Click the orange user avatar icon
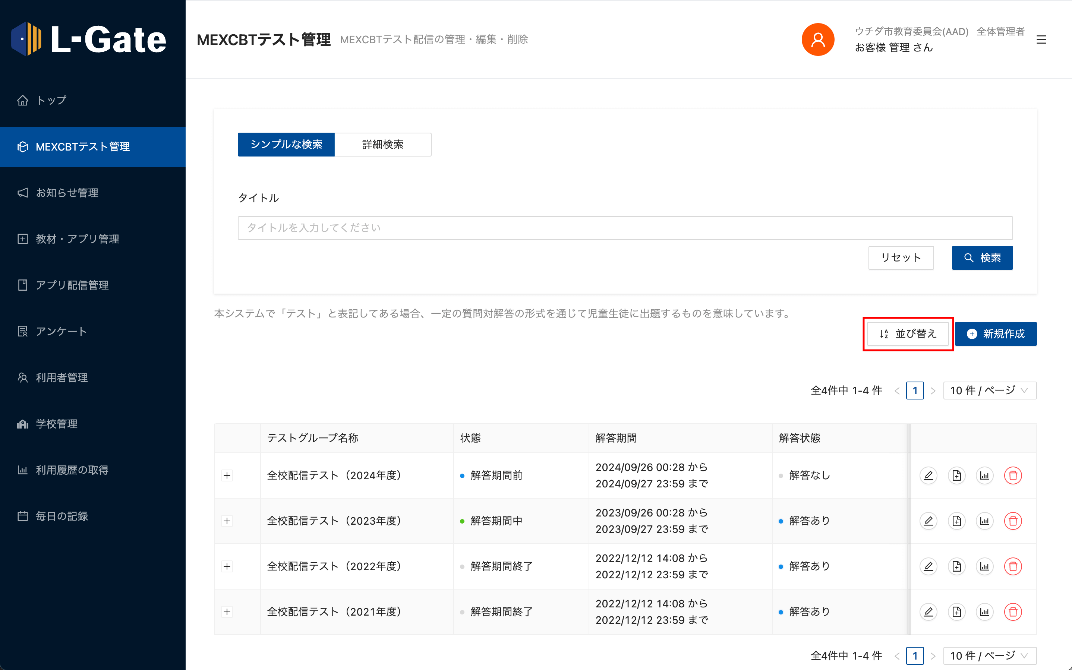Viewport: 1072px width, 670px height. point(818,39)
